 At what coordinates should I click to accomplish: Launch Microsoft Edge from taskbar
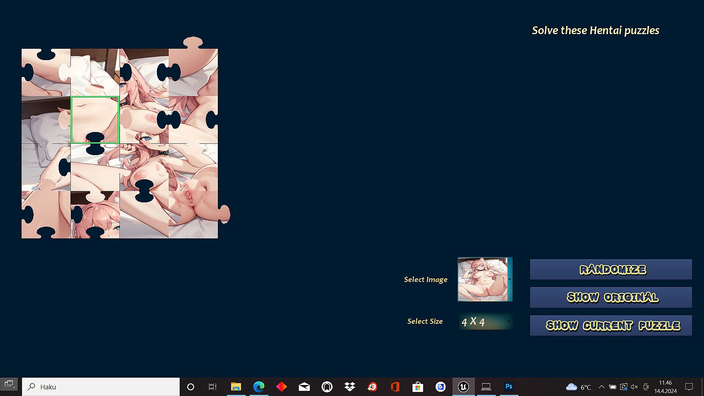pyautogui.click(x=259, y=386)
